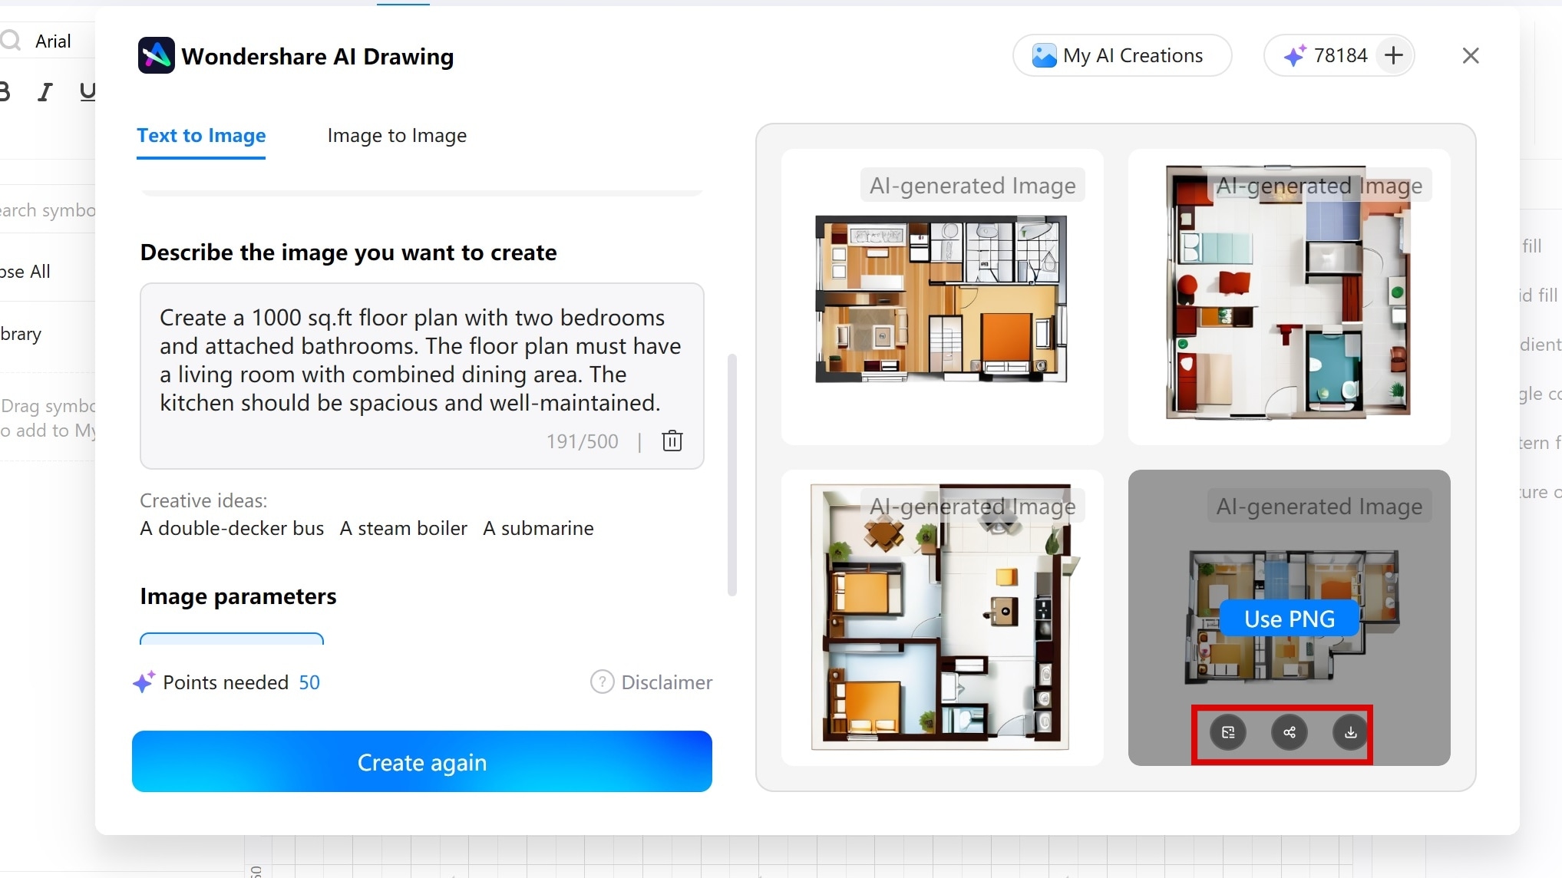Select the Text to Image tab

[200, 134]
